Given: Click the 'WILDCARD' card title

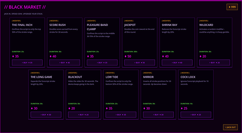Looking at the screenshot, I should click(206, 25).
